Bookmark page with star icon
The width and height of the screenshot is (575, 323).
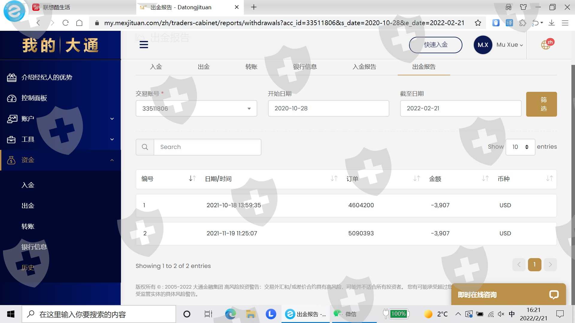click(x=478, y=23)
